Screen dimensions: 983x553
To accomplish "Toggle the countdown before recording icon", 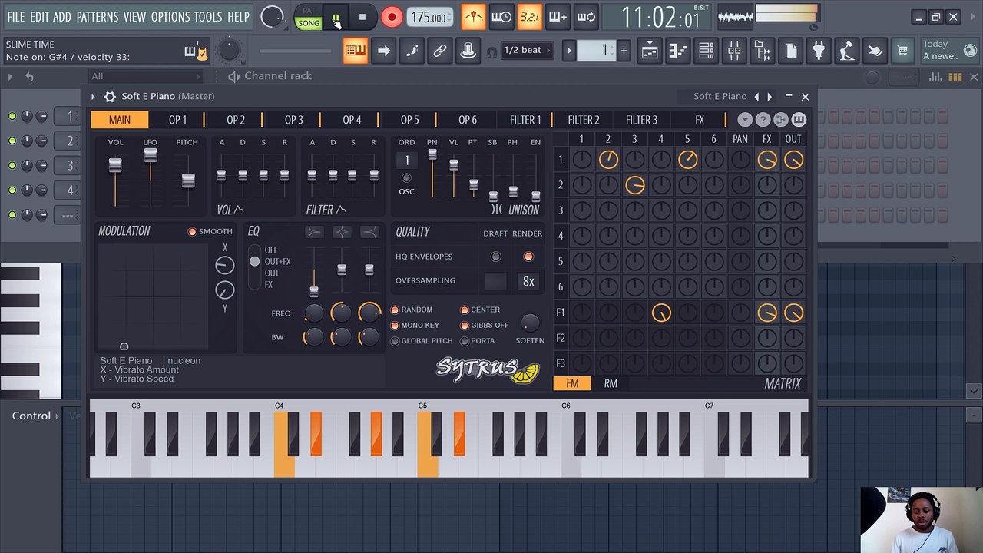I will [x=529, y=17].
